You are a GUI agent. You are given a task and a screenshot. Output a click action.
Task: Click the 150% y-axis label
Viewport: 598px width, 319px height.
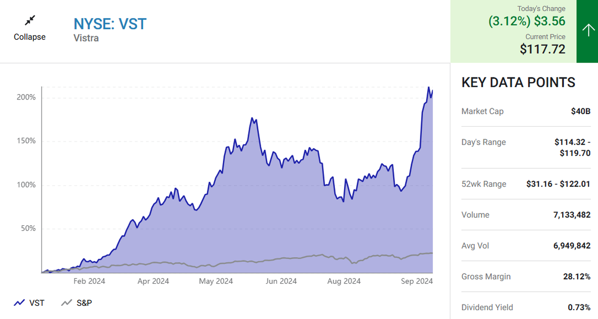pyautogui.click(x=26, y=141)
